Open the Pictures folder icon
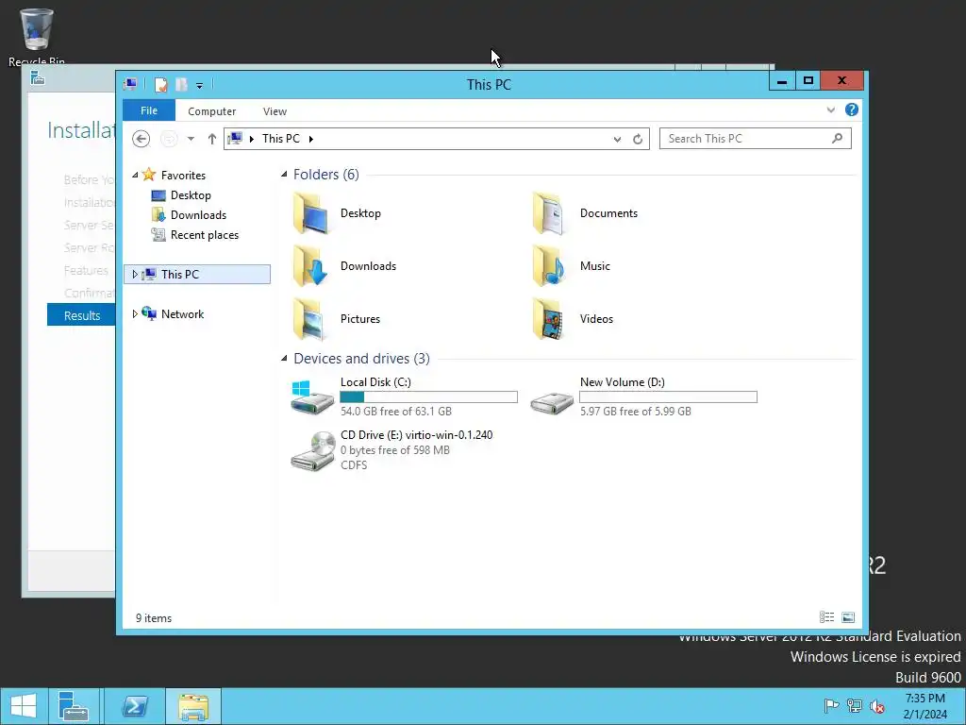The width and height of the screenshot is (966, 725). click(310, 319)
